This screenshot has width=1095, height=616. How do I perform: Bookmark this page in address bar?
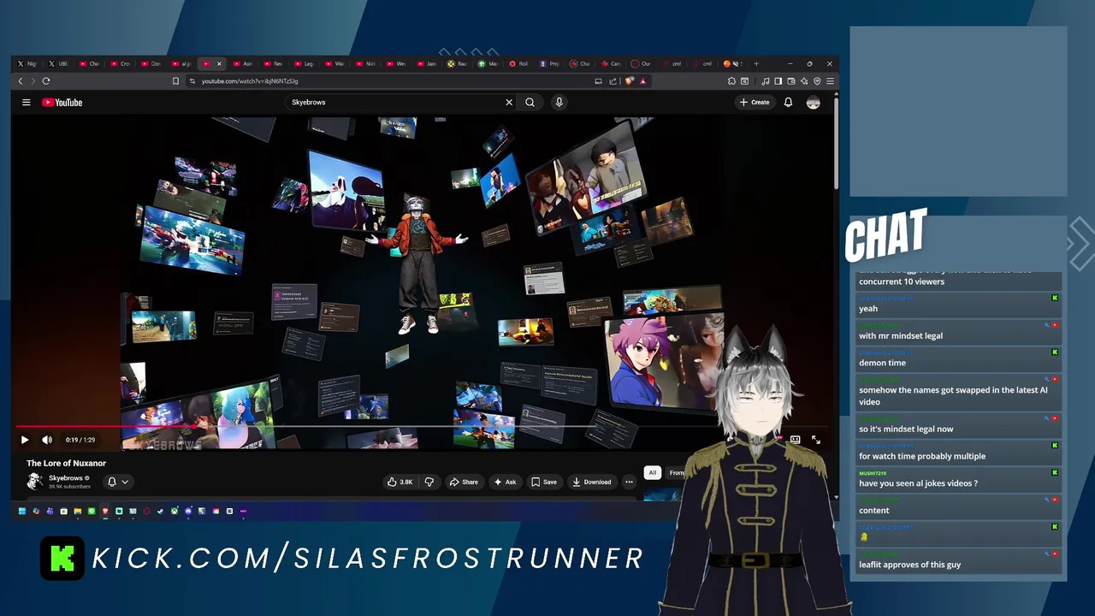point(175,81)
